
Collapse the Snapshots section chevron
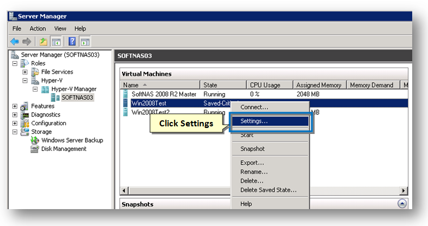[x=402, y=204]
